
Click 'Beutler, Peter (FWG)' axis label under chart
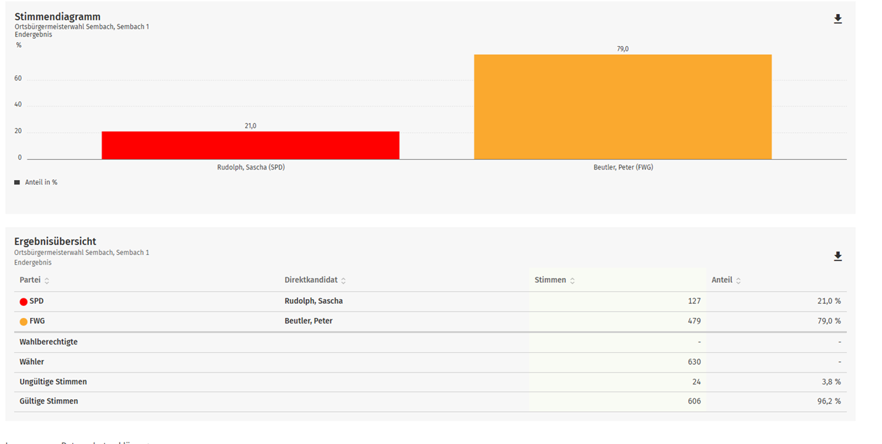(622, 168)
